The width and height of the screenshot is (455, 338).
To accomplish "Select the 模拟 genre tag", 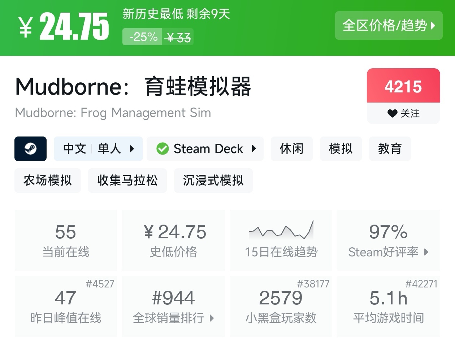I will click(341, 149).
